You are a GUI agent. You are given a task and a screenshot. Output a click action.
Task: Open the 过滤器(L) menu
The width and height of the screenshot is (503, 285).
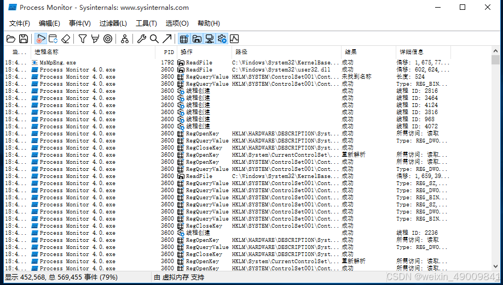113,23
